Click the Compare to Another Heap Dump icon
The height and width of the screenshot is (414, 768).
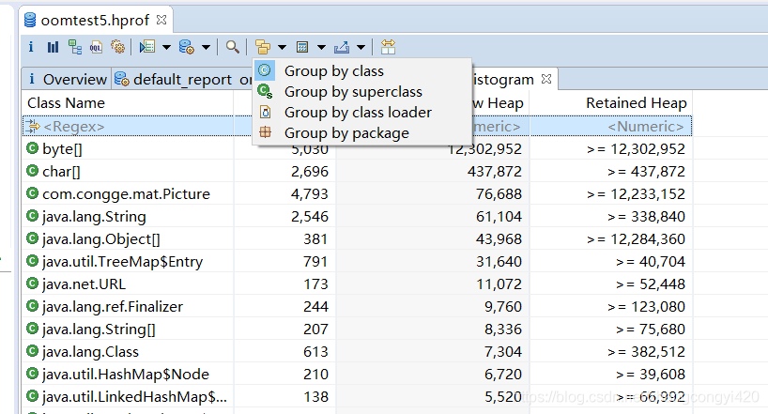(x=388, y=46)
